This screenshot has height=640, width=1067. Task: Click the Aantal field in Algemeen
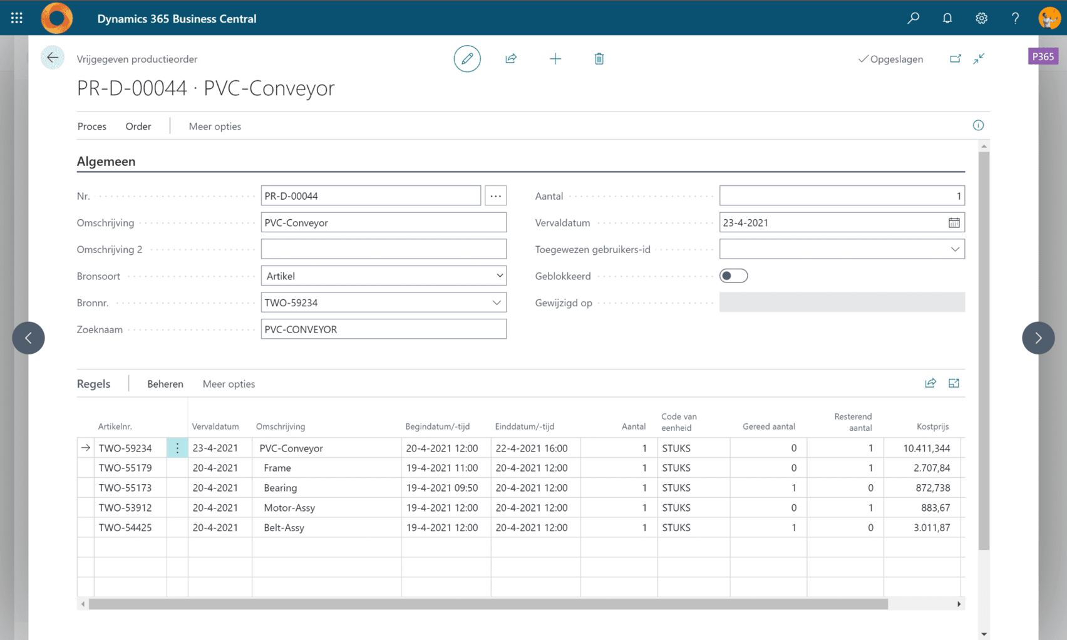tap(842, 196)
